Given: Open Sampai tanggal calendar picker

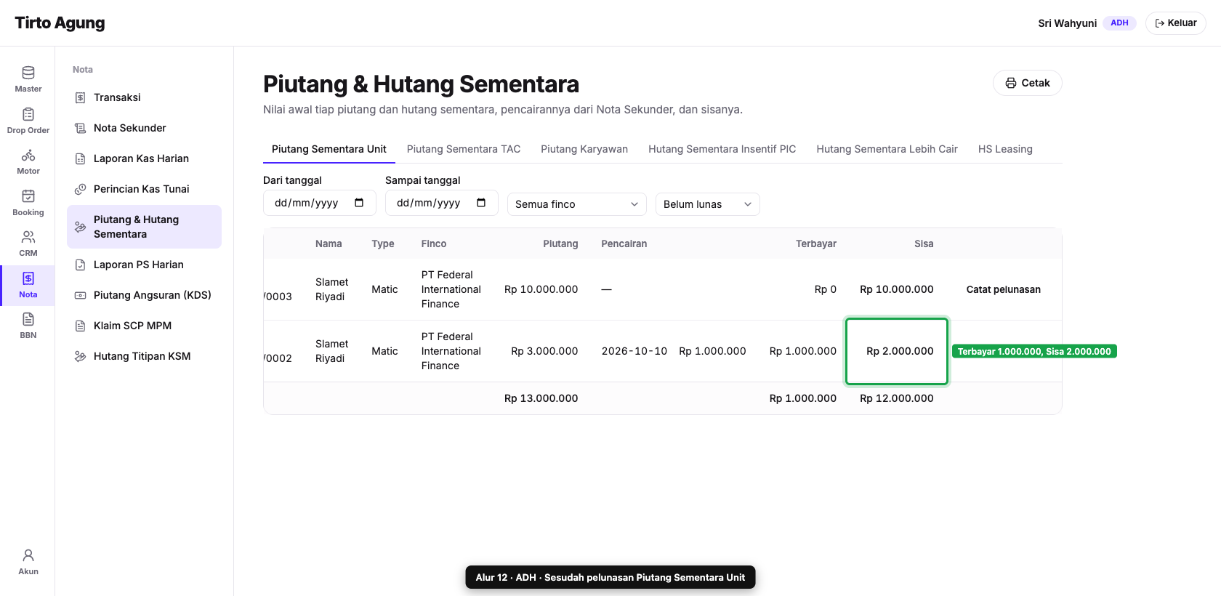Looking at the screenshot, I should point(481,203).
